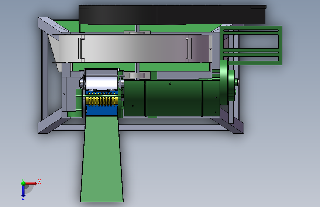Click the red X axis arrow of triad
320x207 pixels.
(x=31, y=183)
